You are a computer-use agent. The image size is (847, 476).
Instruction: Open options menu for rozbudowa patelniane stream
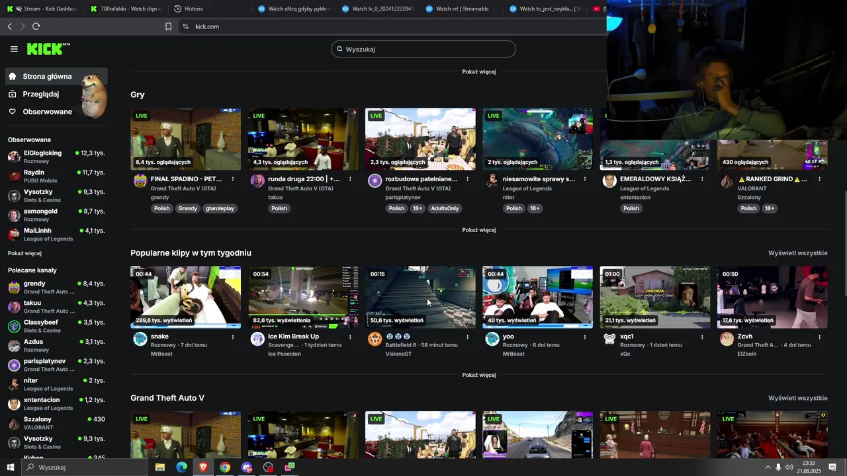point(467,179)
